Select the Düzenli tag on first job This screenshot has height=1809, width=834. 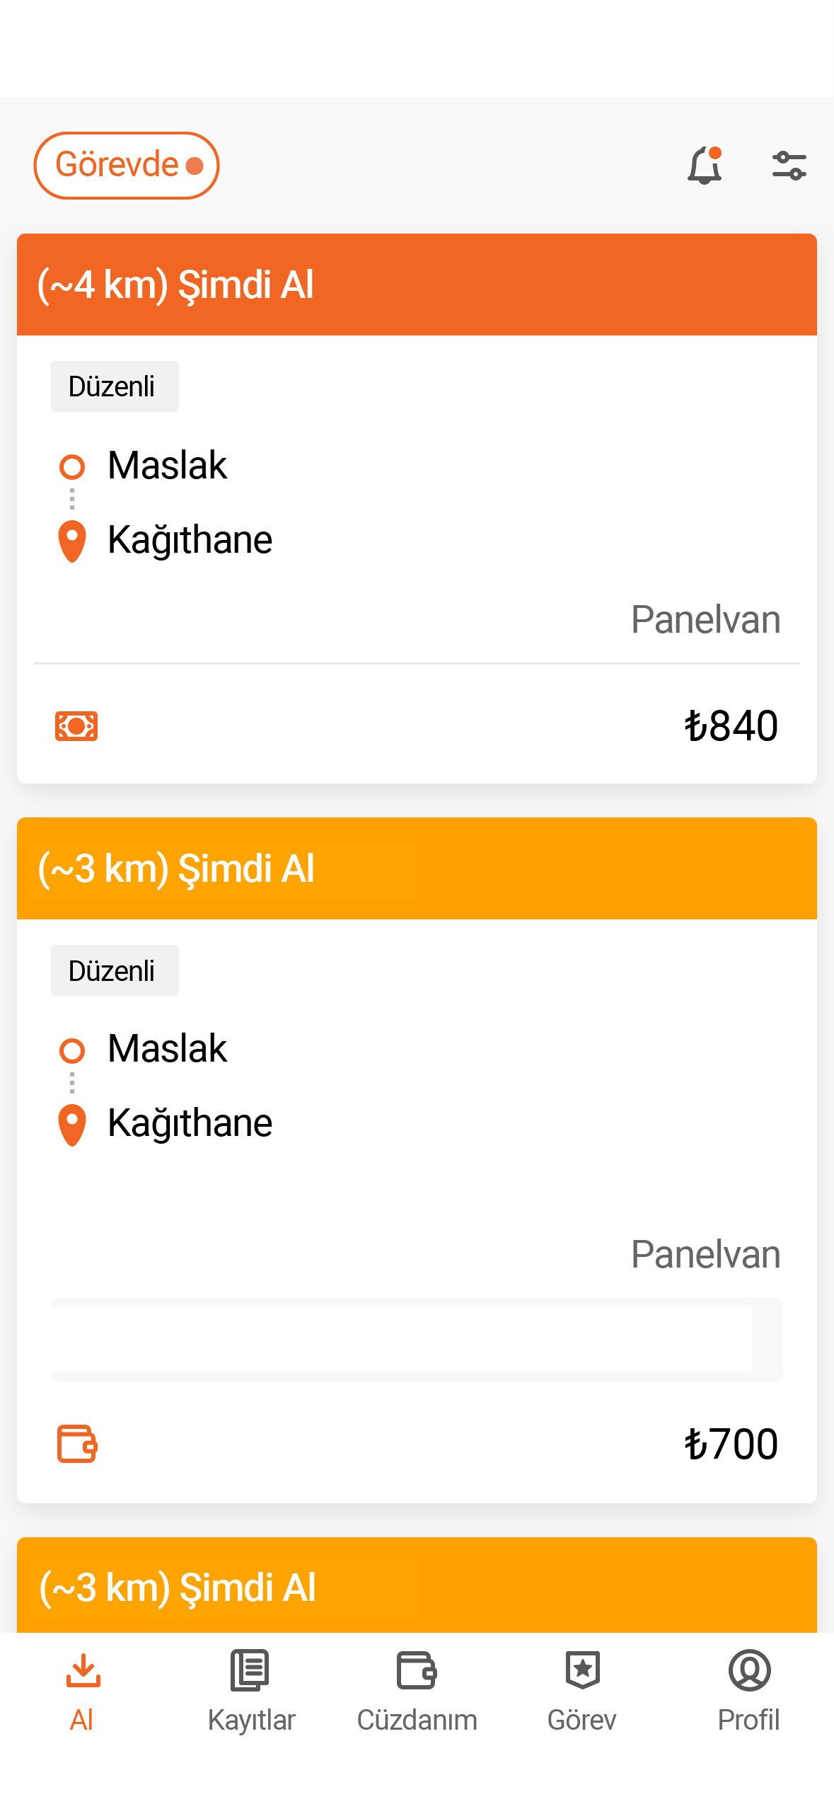pyautogui.click(x=115, y=386)
